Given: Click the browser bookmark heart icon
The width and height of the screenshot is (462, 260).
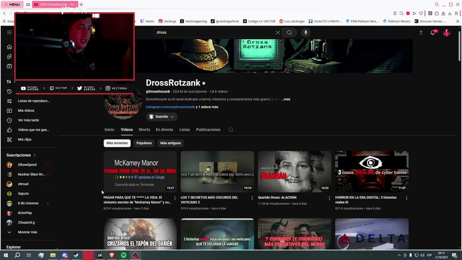Looking at the screenshot, I should [x=421, y=13].
